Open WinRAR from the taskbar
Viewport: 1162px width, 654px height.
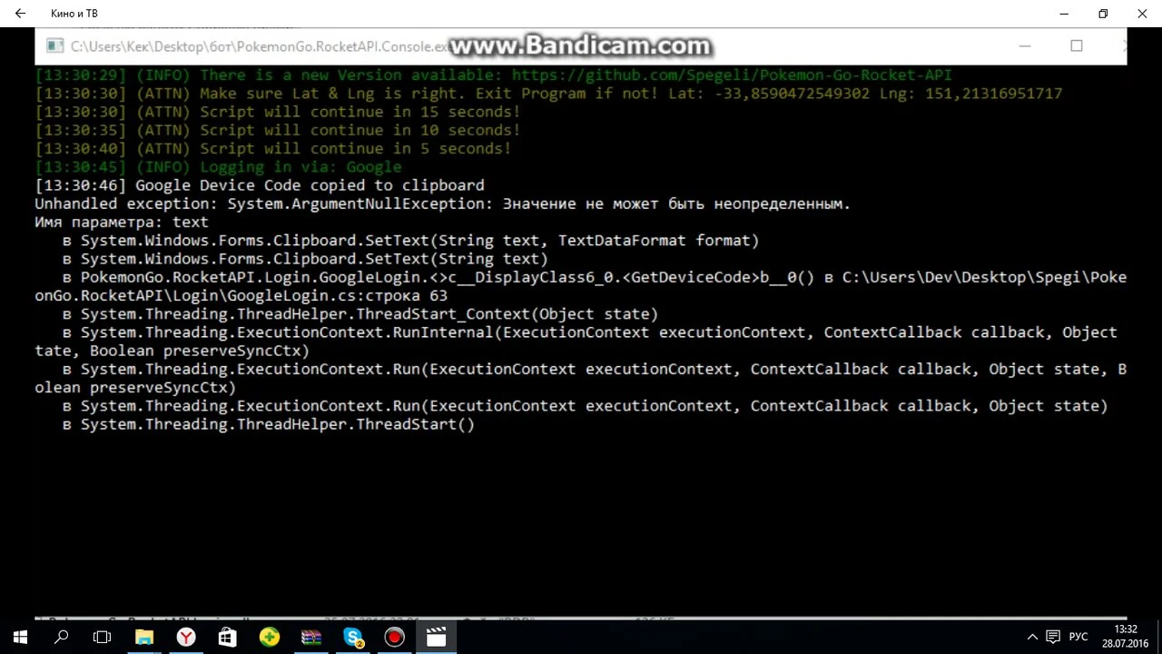[311, 637]
